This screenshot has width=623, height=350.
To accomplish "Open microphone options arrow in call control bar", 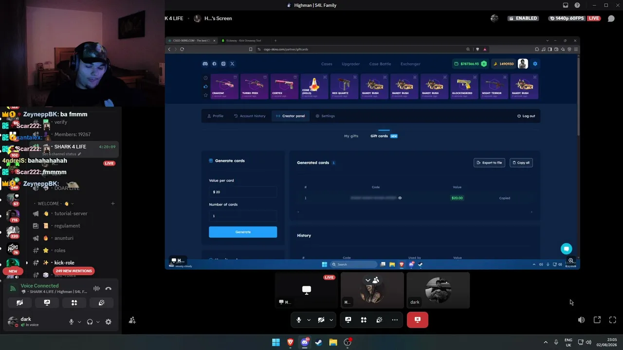I will (x=309, y=320).
